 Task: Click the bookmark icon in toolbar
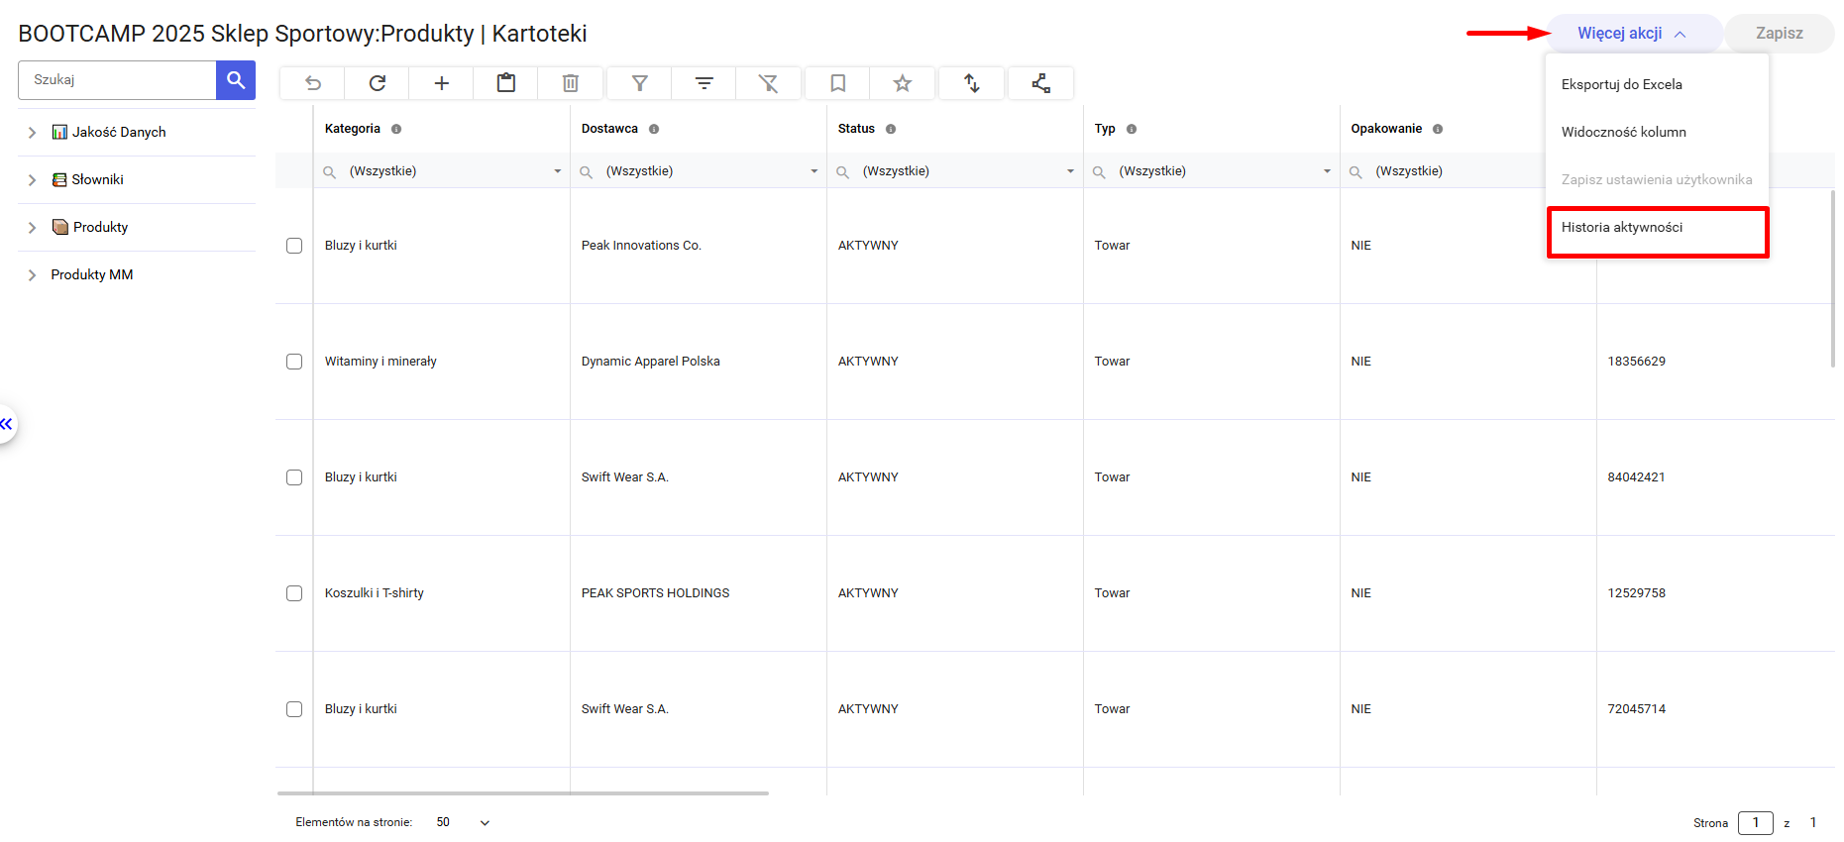click(837, 83)
